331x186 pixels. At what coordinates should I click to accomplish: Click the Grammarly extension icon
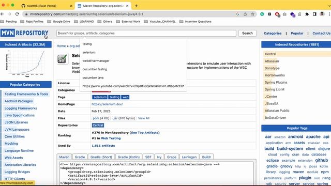262,14
